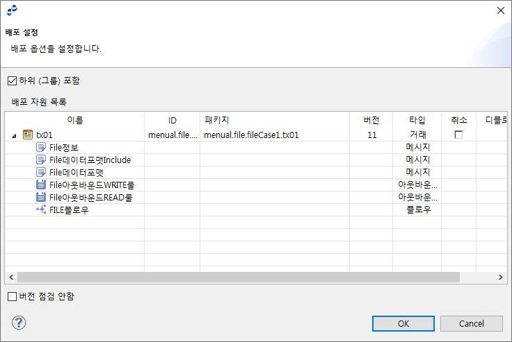512x342 pixels.
Task: Click the File데이터포맷Include message icon
Action: (41, 160)
